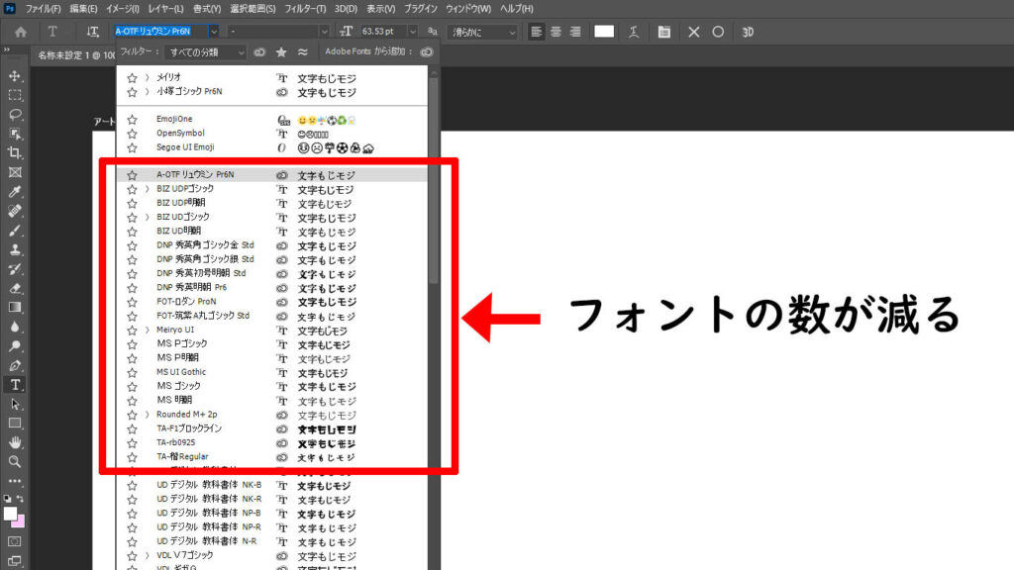Select the Rectangular Marquee tool
This screenshot has height=570, width=1014.
tap(15, 96)
